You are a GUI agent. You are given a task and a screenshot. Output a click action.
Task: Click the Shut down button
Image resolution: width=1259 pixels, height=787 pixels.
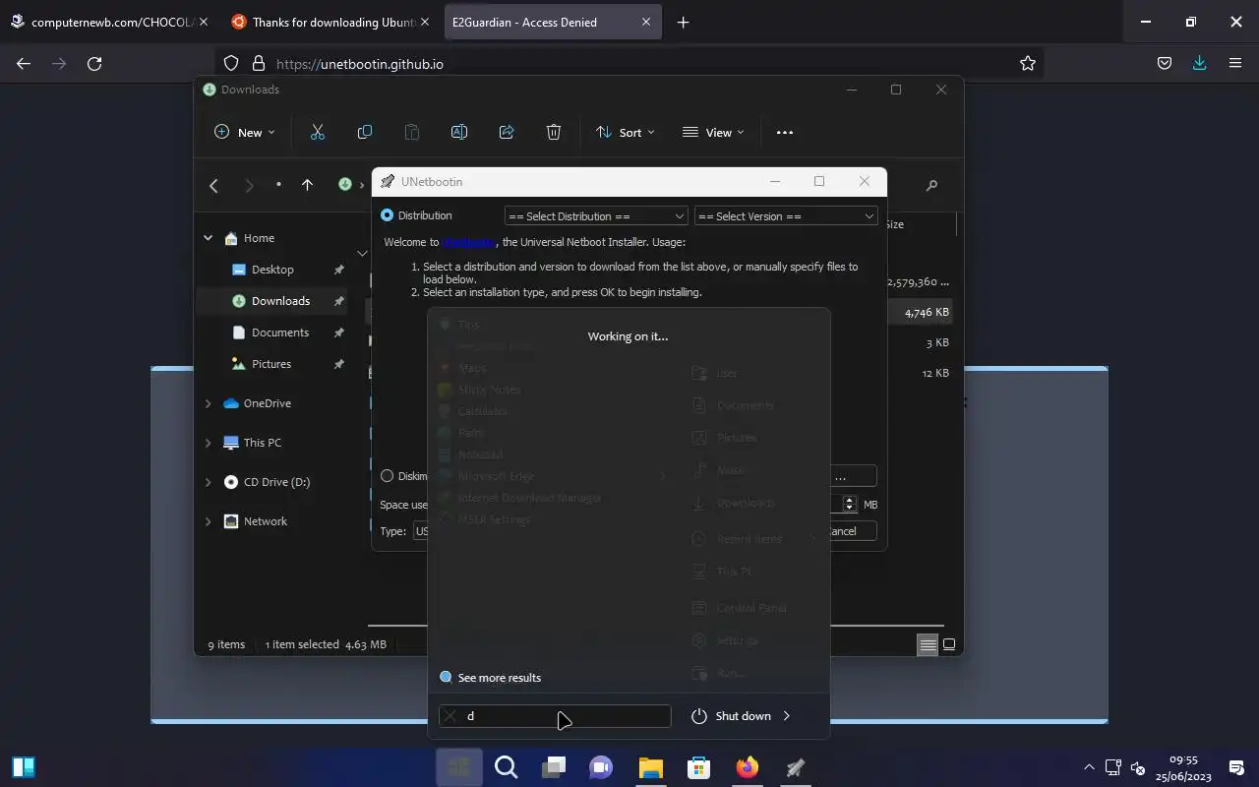732,716
